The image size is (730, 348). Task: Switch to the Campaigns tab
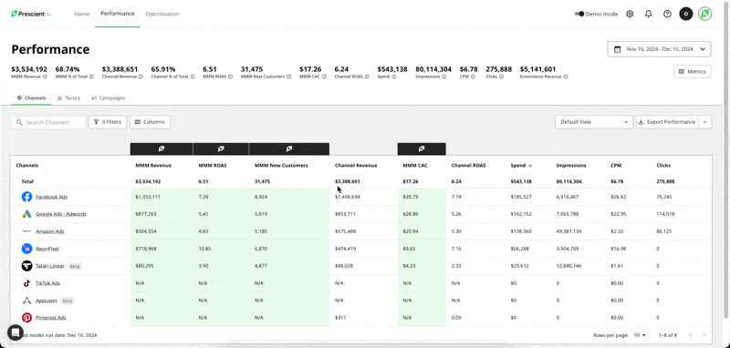[108, 98]
